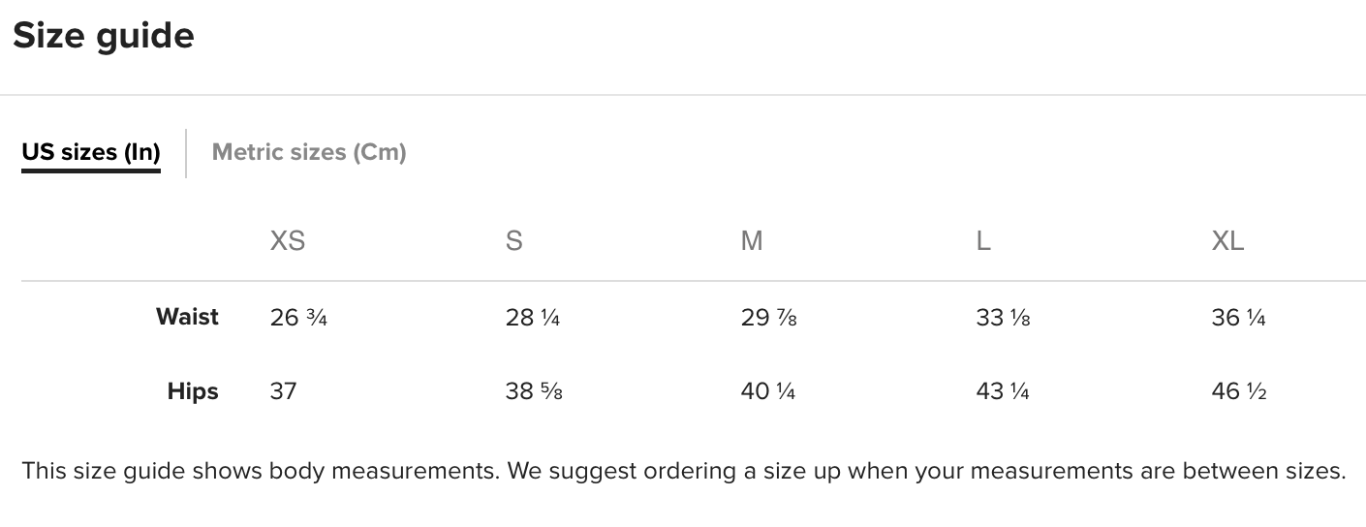This screenshot has width=1366, height=527.
Task: Click the XS waist value 26 ¾
Action: click(298, 318)
